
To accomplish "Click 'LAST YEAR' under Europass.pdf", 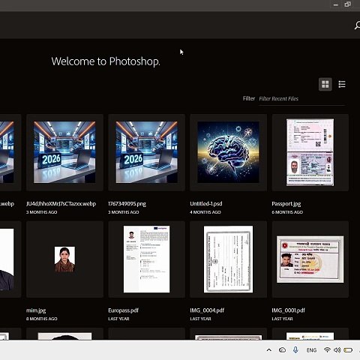I will 118,319.
